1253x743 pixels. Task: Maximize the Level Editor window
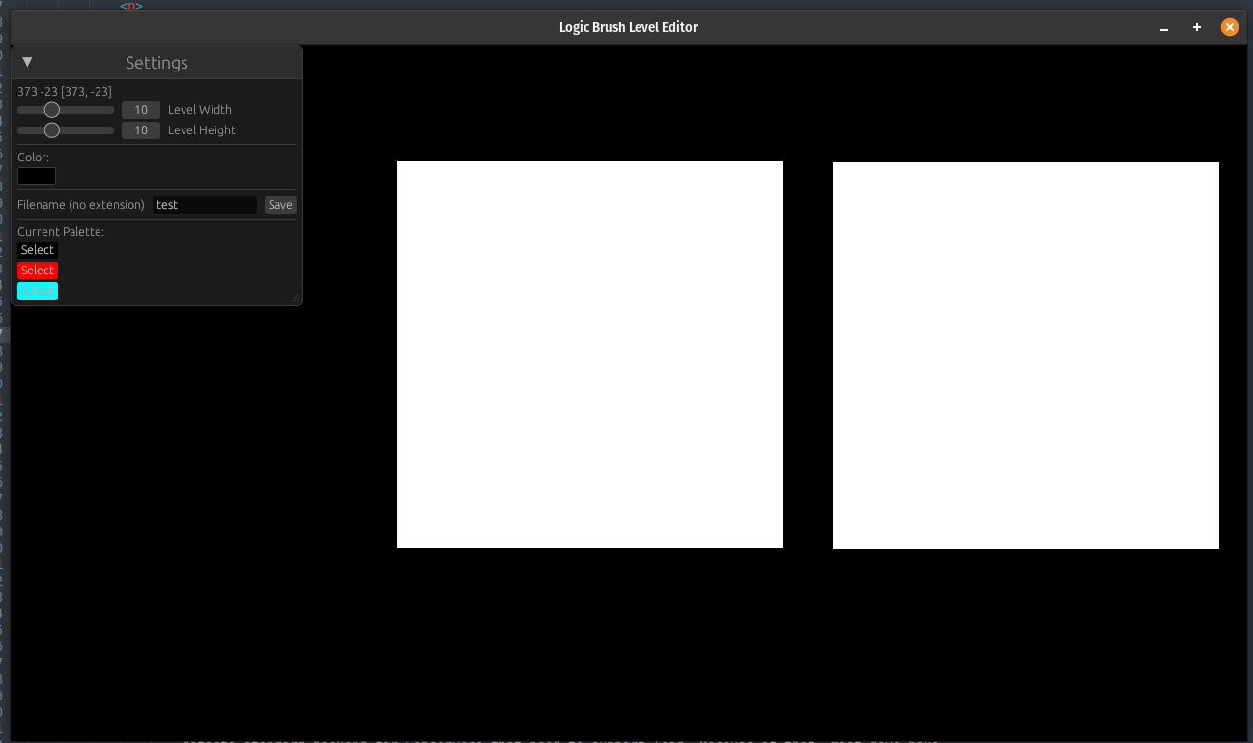click(1197, 27)
